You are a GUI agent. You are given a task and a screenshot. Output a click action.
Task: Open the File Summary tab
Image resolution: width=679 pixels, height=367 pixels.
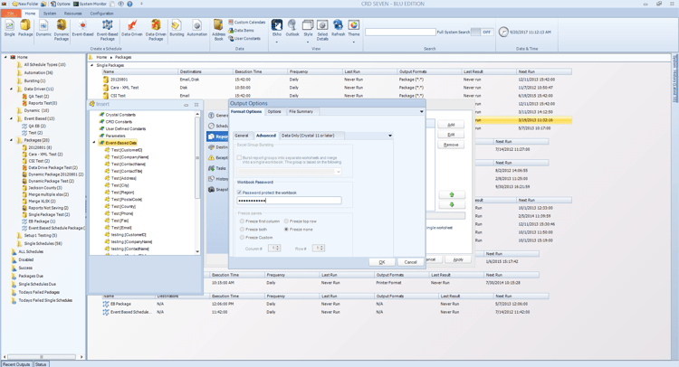point(301,111)
